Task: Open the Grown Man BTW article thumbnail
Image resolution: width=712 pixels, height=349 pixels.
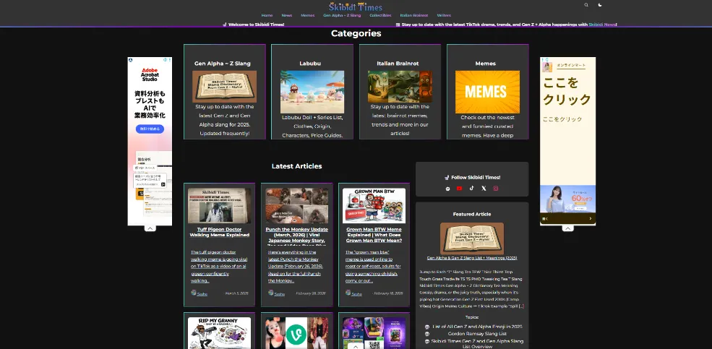Action: (x=374, y=206)
